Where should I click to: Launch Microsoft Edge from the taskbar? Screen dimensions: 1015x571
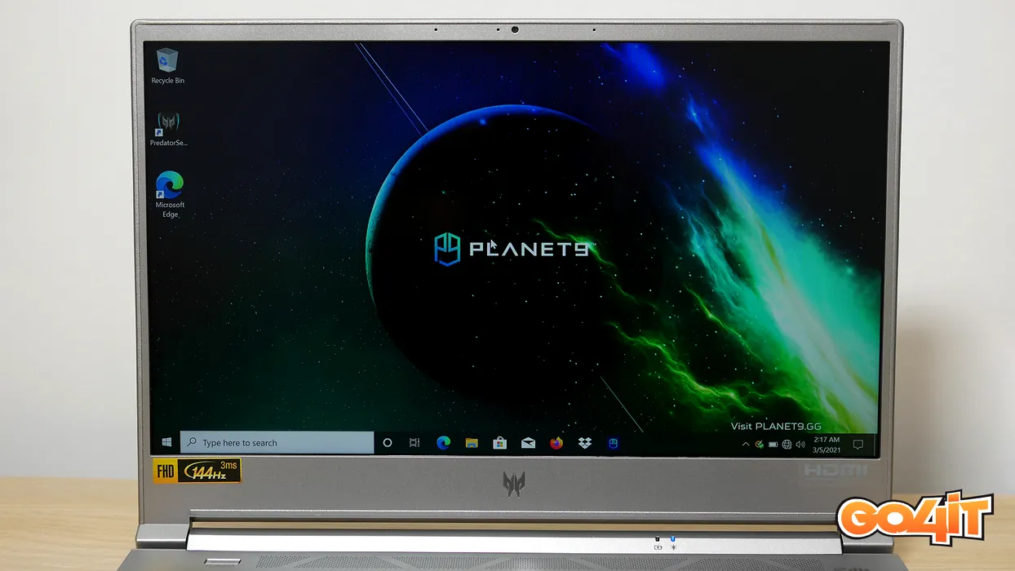click(x=443, y=443)
